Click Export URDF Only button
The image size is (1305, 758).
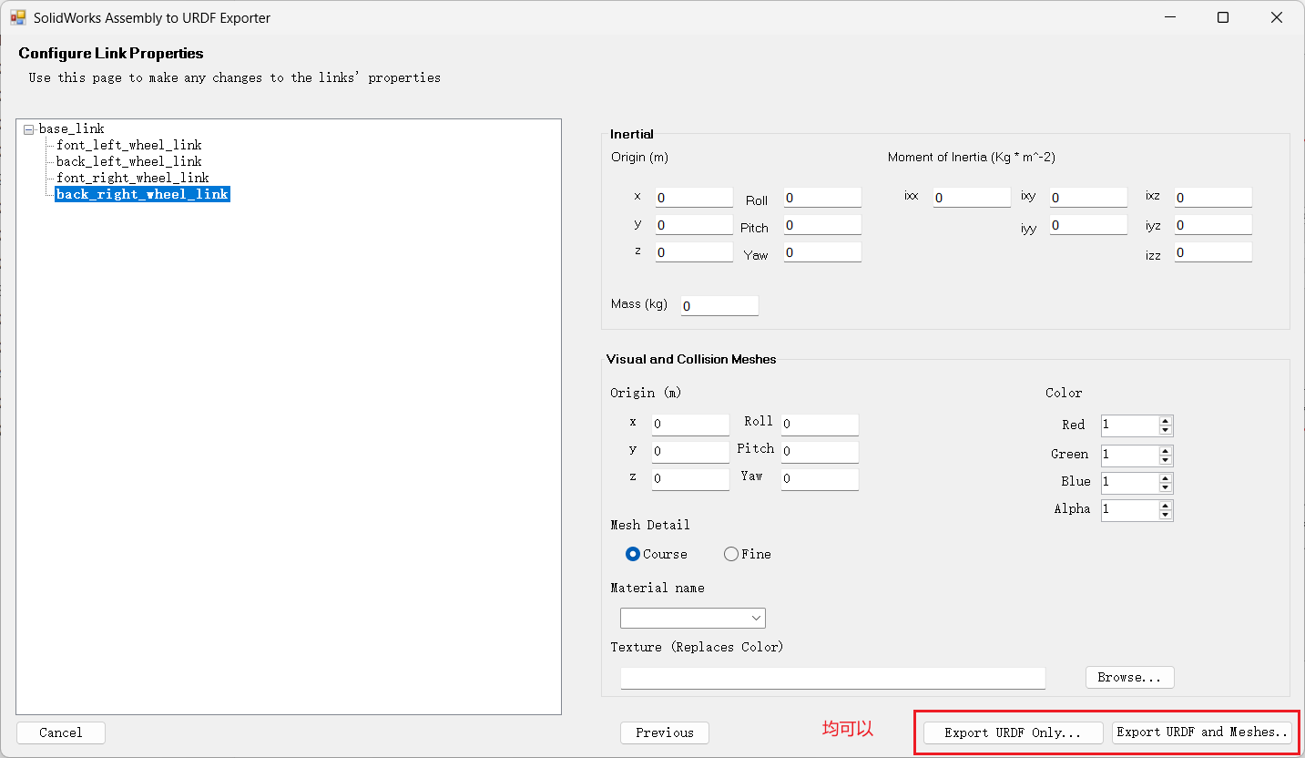point(1013,732)
